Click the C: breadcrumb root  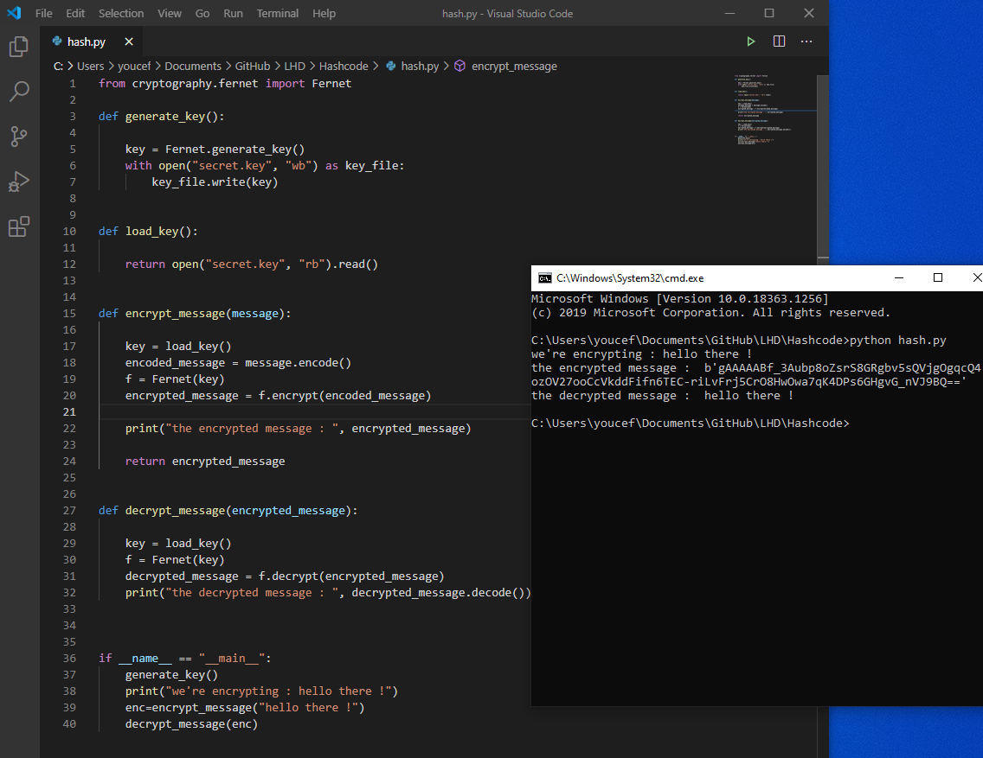(58, 66)
